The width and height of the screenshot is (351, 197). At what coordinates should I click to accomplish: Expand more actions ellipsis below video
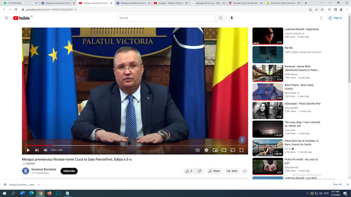245,171
